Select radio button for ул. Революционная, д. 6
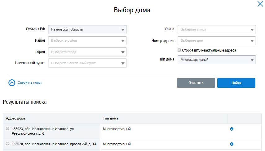The height and width of the screenshot is (151, 265). click(x=7, y=129)
